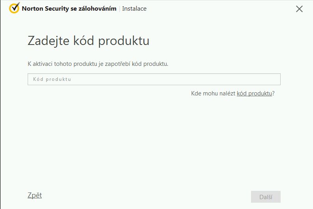
Task: Focus the product code text box
Action: 154,79
